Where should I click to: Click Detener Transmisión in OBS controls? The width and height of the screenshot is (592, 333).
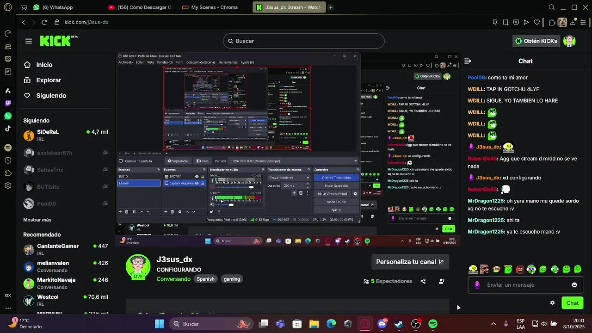tap(336, 178)
